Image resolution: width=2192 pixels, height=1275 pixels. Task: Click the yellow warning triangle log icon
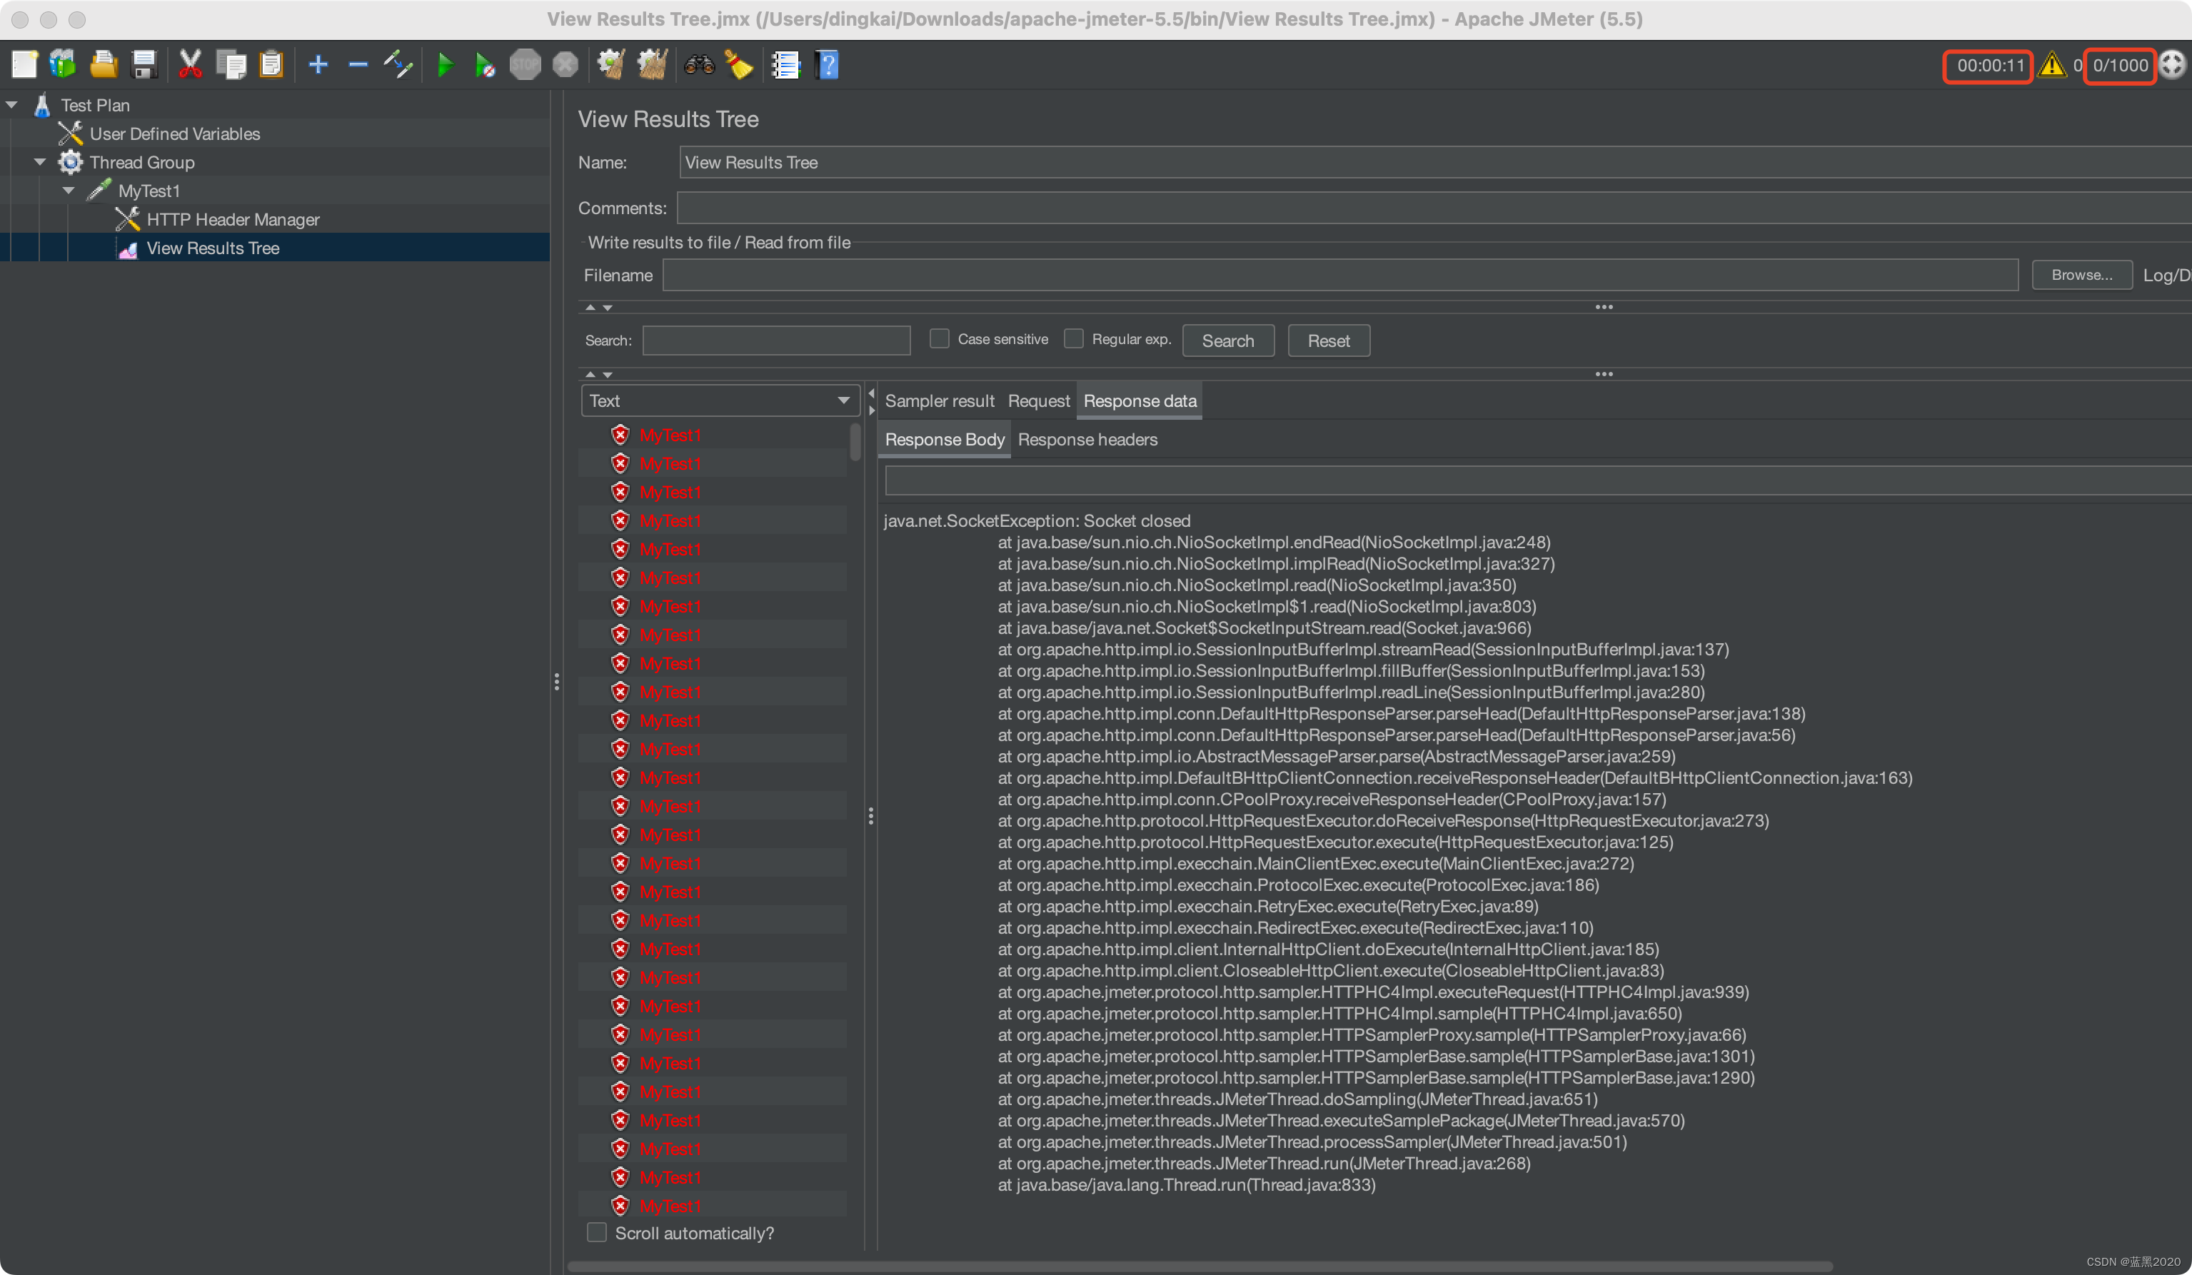click(x=2052, y=65)
